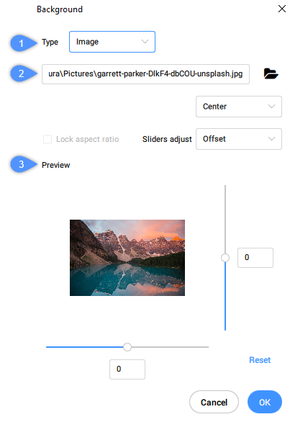The width and height of the screenshot is (290, 422).
Task: Open the Type dropdown showing Image
Action: point(112,42)
